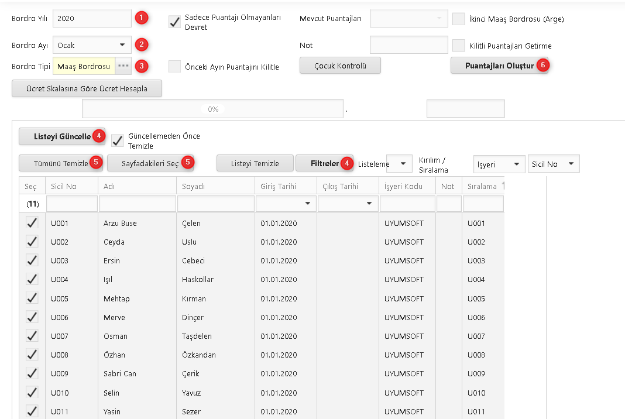Click the ellipsis icon beside Bordro Tipi
Screen dimensions: 625x419
coord(123,66)
